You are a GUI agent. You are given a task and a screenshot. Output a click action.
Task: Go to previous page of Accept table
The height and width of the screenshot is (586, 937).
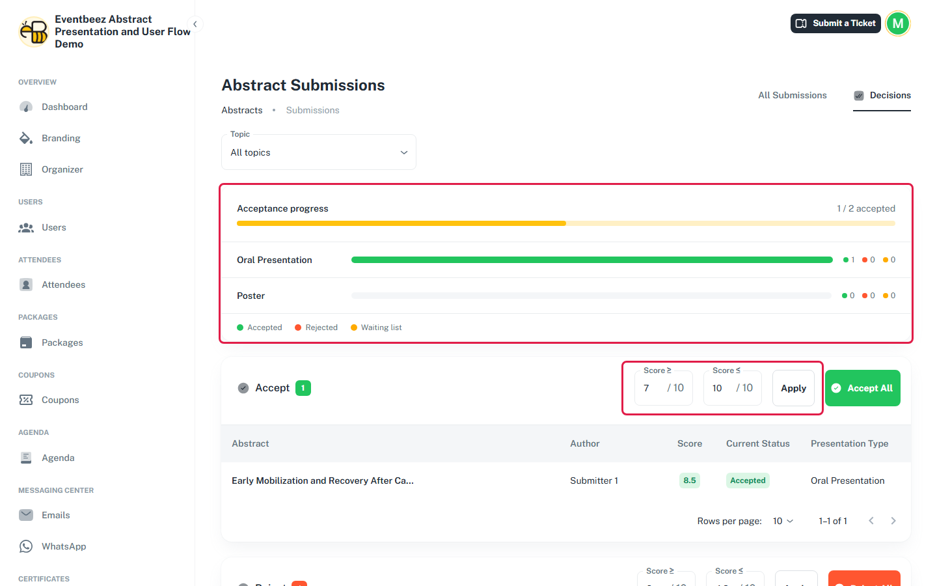pyautogui.click(x=871, y=521)
